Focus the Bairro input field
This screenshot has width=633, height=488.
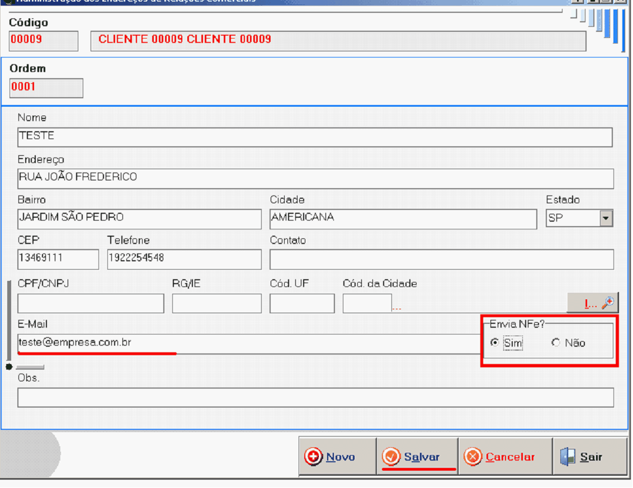tap(139, 219)
